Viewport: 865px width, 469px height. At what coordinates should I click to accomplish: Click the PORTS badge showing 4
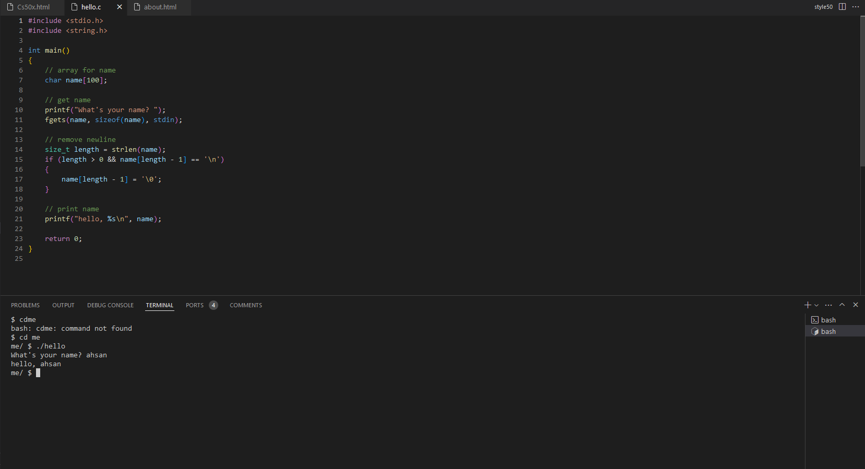click(213, 305)
